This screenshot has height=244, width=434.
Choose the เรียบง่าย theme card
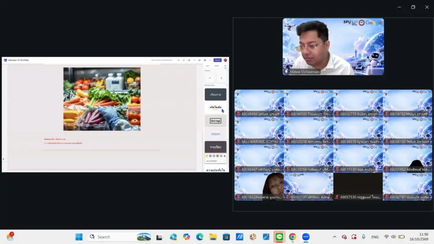point(215,94)
